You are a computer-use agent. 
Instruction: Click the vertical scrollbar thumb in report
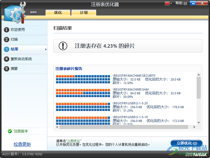tap(199, 88)
